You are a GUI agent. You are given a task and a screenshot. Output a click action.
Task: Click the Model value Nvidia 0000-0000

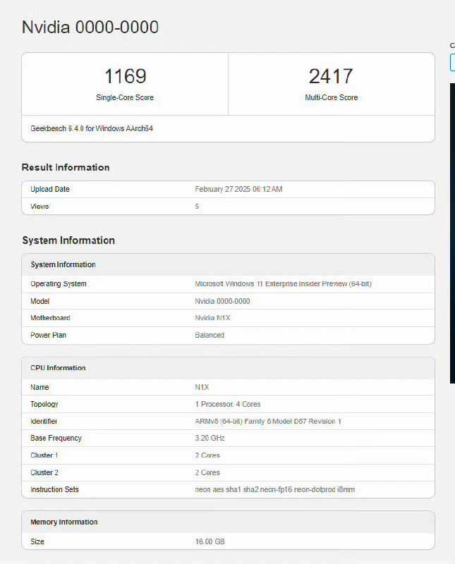point(222,301)
